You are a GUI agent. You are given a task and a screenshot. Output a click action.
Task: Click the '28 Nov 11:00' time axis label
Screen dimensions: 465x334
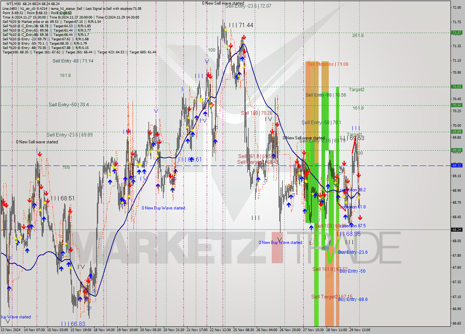pyautogui.click(x=336, y=330)
